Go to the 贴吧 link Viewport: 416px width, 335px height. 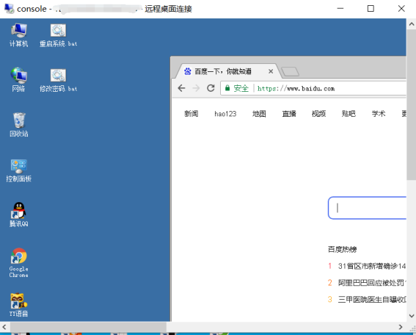click(x=349, y=114)
